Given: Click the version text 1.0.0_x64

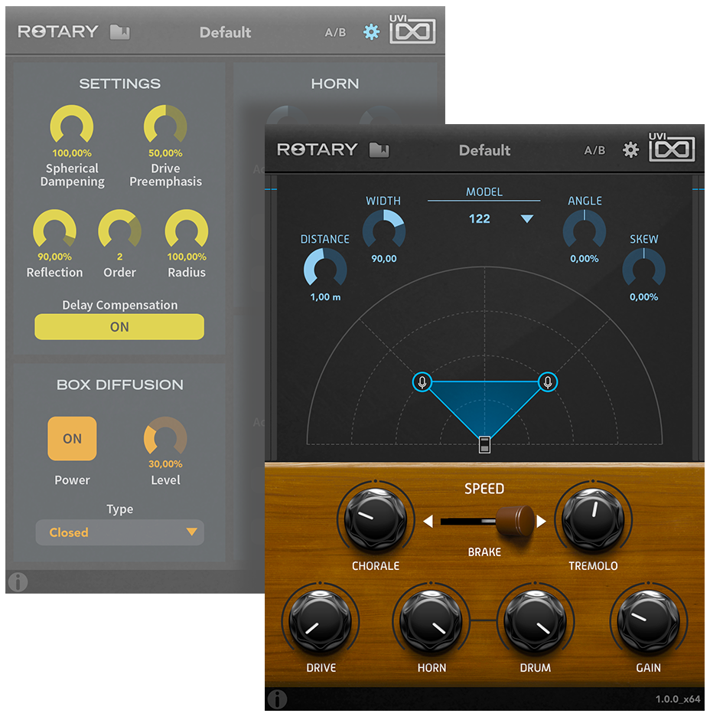Looking at the screenshot, I should coord(678,699).
